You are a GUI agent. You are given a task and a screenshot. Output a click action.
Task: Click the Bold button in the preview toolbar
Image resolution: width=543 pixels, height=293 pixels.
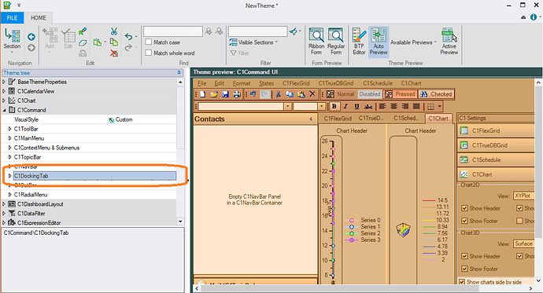pyautogui.click(x=334, y=106)
